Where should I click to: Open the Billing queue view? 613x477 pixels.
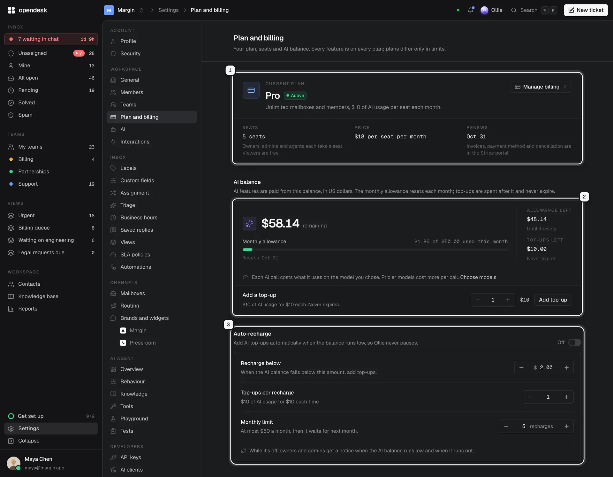point(51,228)
